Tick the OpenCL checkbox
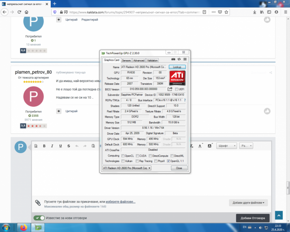This screenshot has height=232, width=290. tap(123, 156)
